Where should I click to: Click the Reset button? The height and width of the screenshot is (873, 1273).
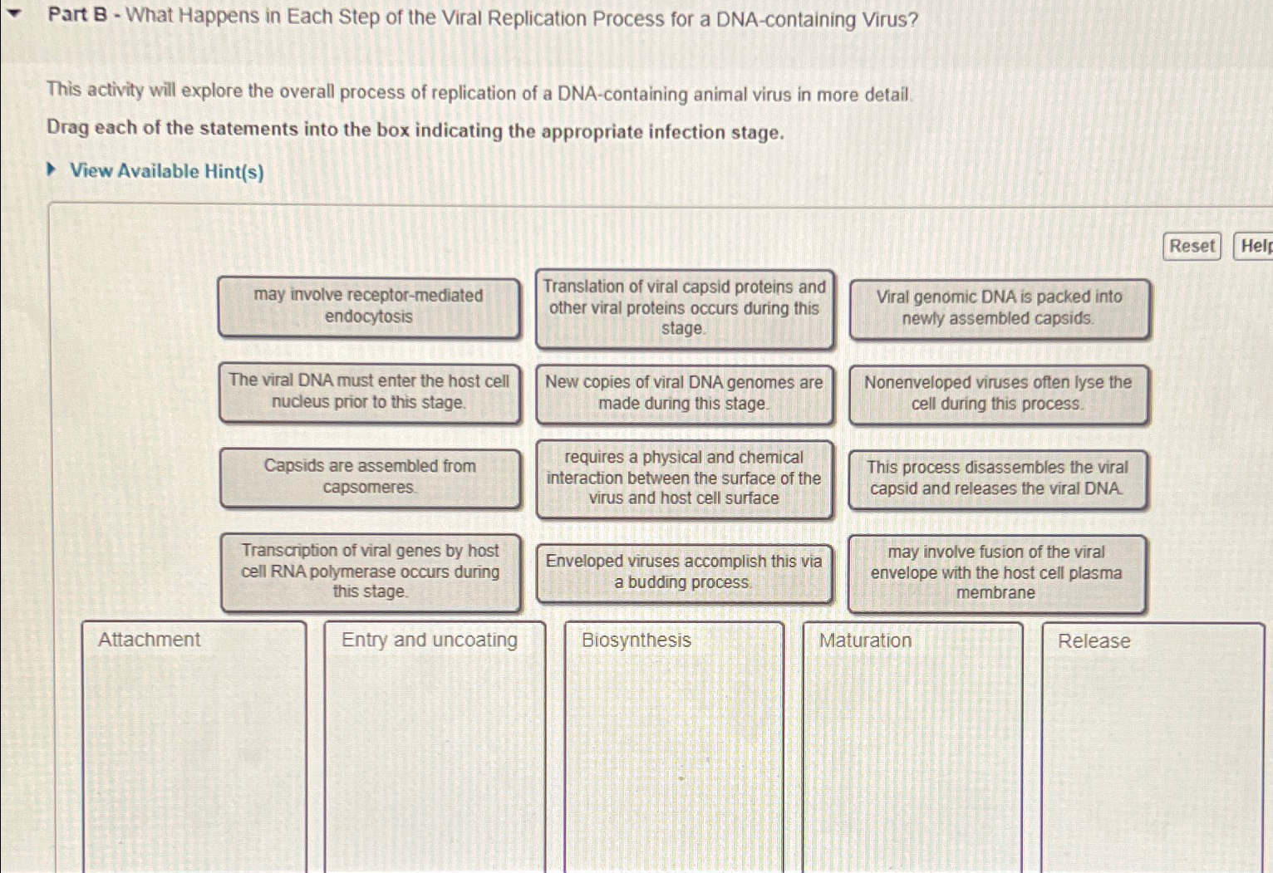(x=1192, y=246)
